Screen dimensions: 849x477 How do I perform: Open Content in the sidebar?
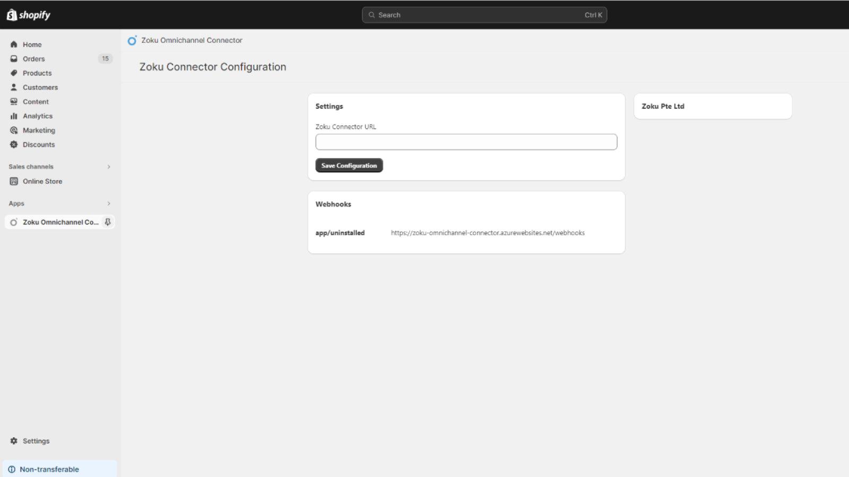point(36,102)
